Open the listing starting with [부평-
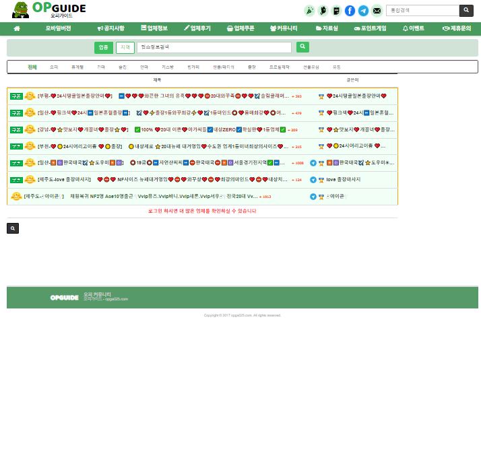This screenshot has height=462, width=481. click(x=163, y=96)
